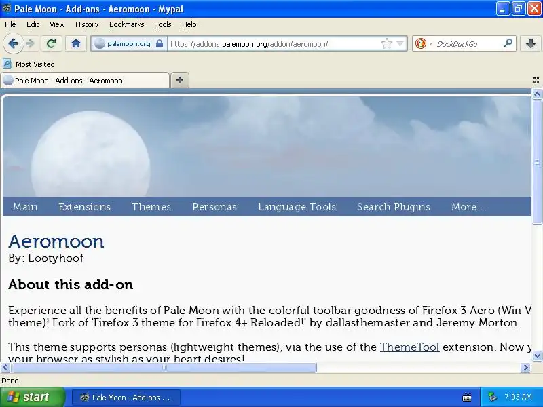Click the magnifier search icon
The image size is (543, 407).
pyautogui.click(x=508, y=43)
